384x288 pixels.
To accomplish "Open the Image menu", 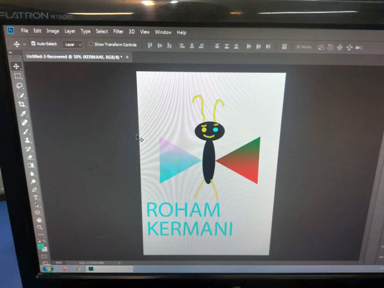I will [52, 31].
